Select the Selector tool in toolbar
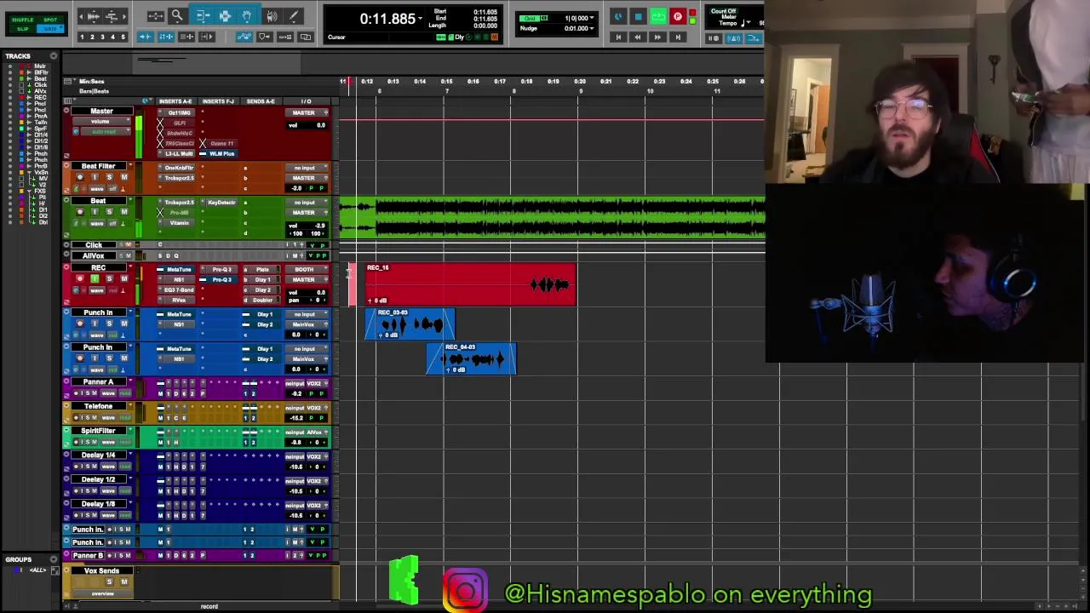Viewport: 1090px width, 613px height. (225, 16)
